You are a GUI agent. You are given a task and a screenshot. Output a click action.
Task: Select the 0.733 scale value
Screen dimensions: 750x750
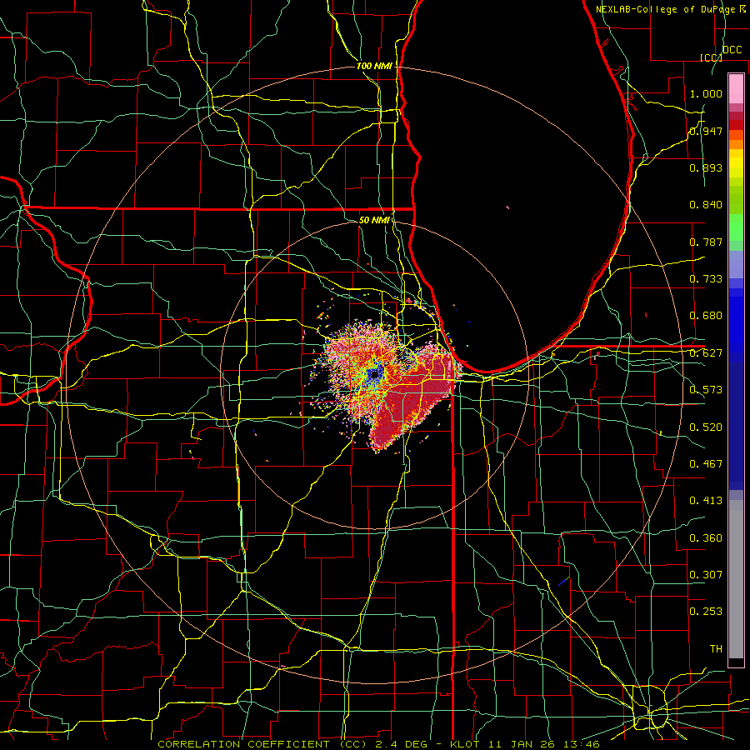coord(706,279)
